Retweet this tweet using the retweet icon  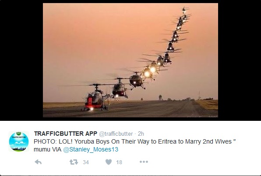pos(74,162)
